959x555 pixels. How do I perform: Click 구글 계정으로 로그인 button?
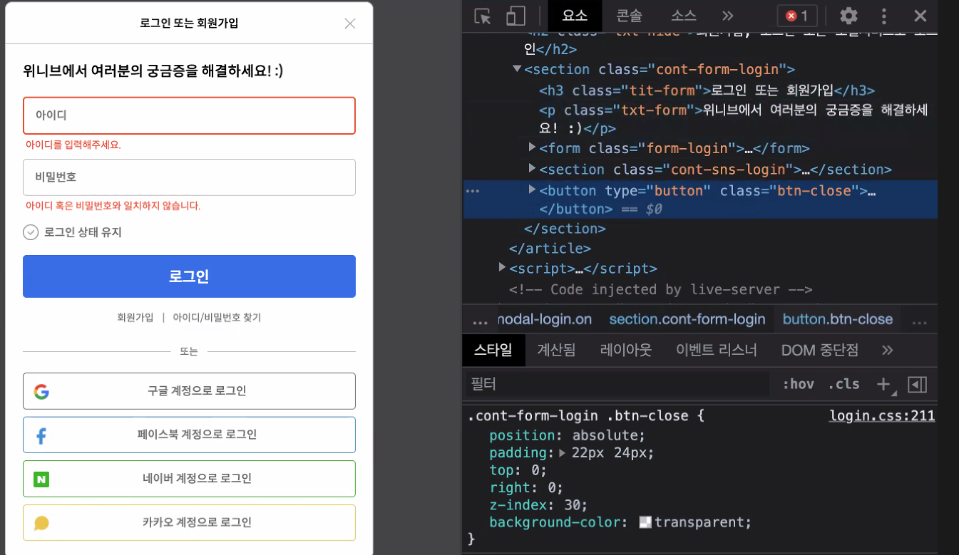pyautogui.click(x=189, y=391)
